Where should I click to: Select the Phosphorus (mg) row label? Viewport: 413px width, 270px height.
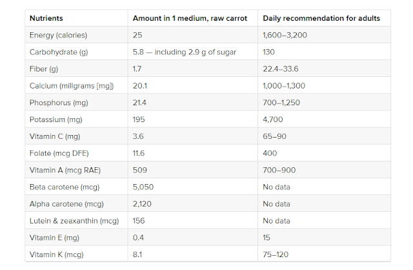[59, 103]
